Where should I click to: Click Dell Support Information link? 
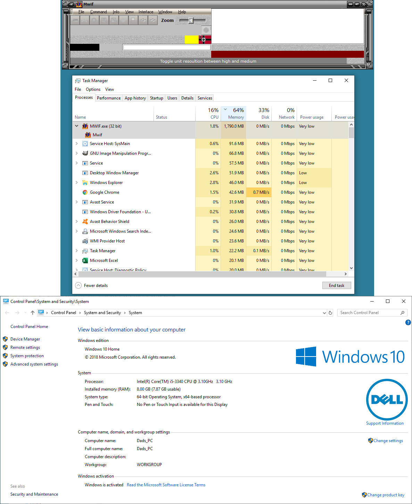pyautogui.click(x=385, y=423)
